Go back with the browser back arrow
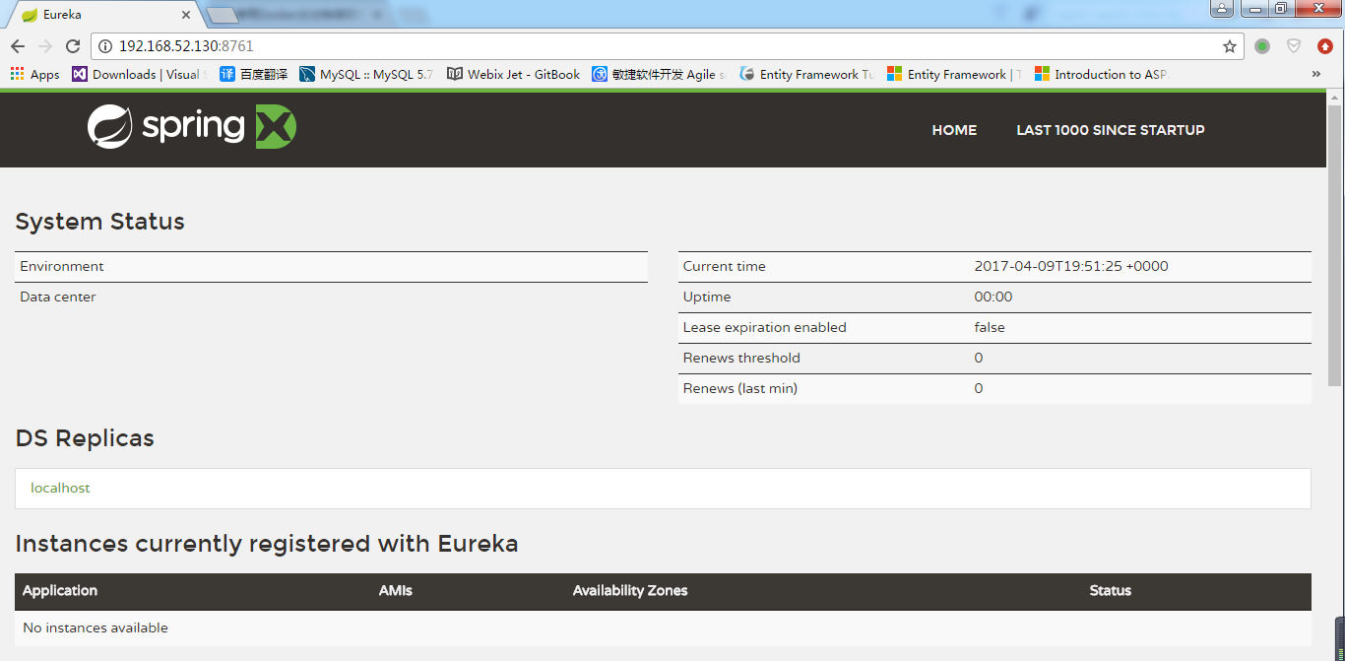The height and width of the screenshot is (661, 1345). tap(18, 46)
